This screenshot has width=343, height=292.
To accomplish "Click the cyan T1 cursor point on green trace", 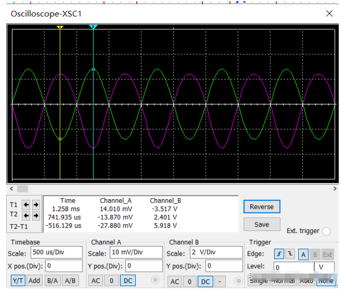I will tap(93, 70).
